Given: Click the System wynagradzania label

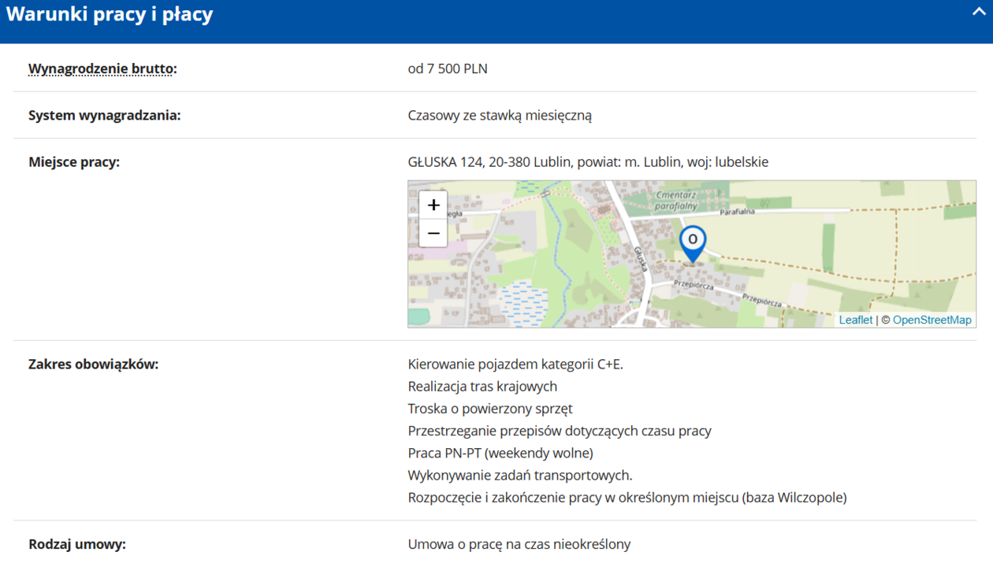Looking at the screenshot, I should pyautogui.click(x=104, y=115).
